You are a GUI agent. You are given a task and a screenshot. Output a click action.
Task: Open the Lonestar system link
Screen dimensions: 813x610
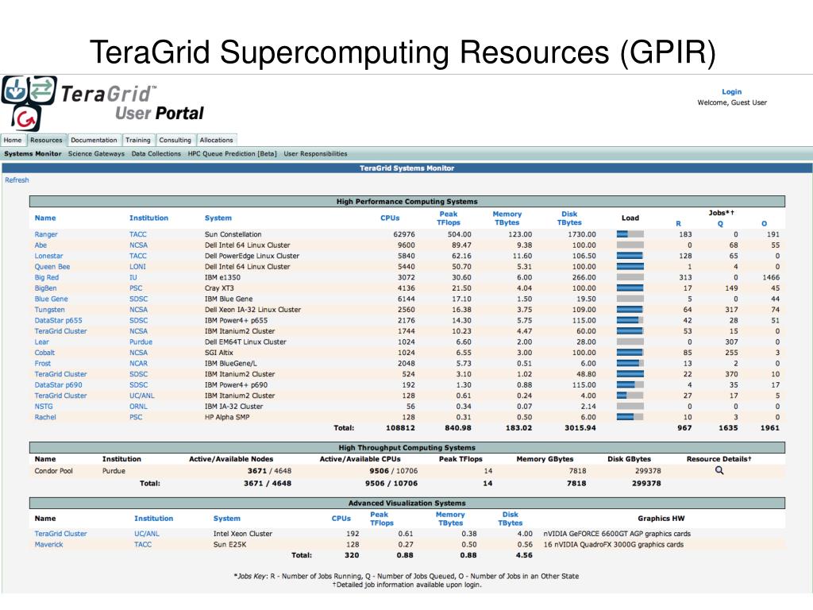48,256
